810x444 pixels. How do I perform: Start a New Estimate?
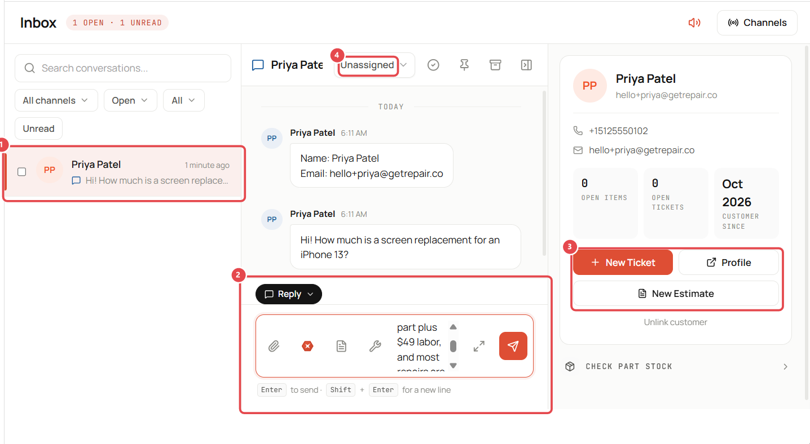676,294
